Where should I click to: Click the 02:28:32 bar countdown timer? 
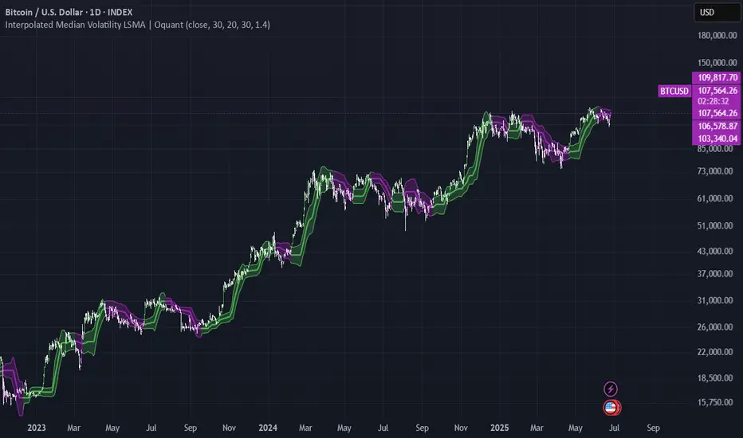(x=716, y=102)
